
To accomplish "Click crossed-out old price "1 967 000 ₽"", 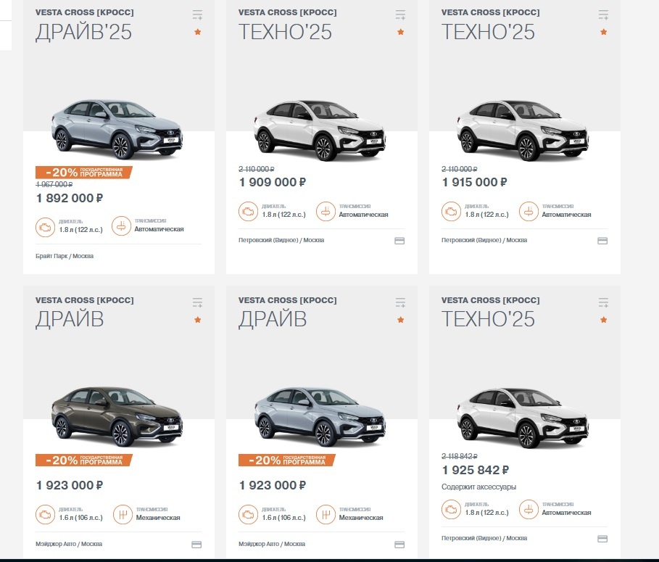I will [54, 184].
